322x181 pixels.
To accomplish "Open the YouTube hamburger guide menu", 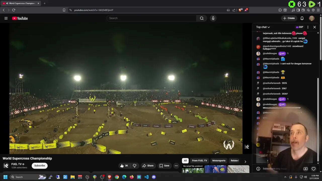I will (6, 18).
